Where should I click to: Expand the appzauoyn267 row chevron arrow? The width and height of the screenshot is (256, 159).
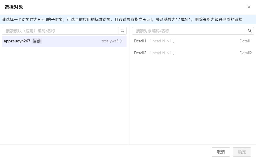tap(122, 41)
